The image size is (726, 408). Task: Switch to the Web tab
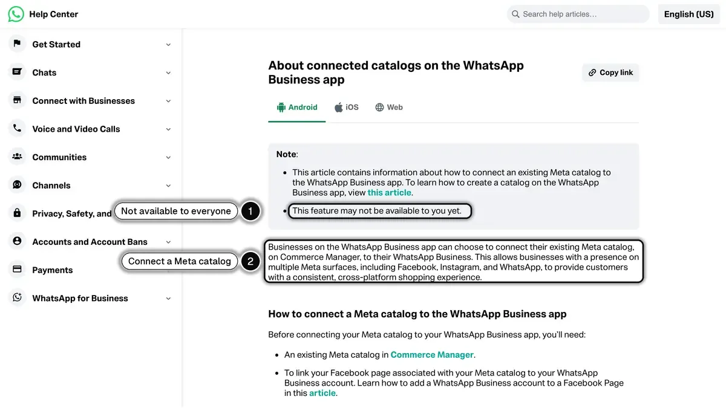(x=388, y=107)
